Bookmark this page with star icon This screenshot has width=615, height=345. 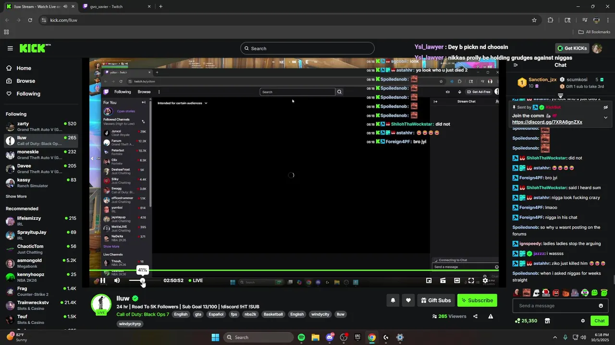pyautogui.click(x=534, y=20)
